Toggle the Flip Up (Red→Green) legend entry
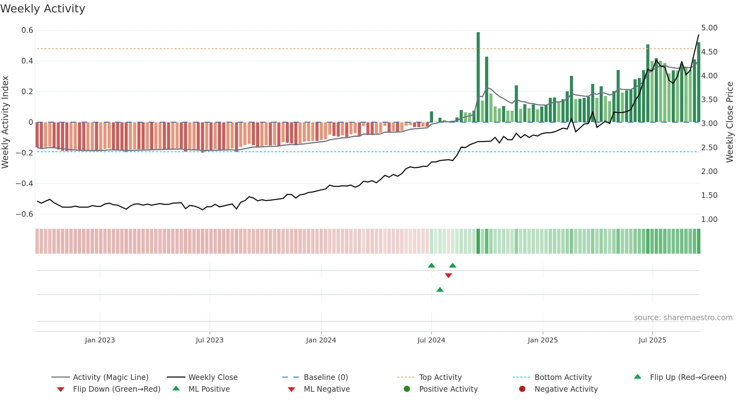Image resolution: width=743 pixels, height=418 pixels. 680,377
